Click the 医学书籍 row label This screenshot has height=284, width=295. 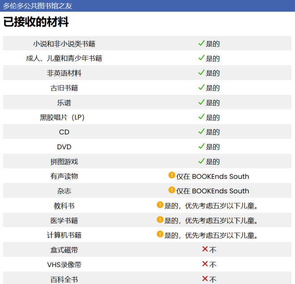pyautogui.click(x=64, y=220)
